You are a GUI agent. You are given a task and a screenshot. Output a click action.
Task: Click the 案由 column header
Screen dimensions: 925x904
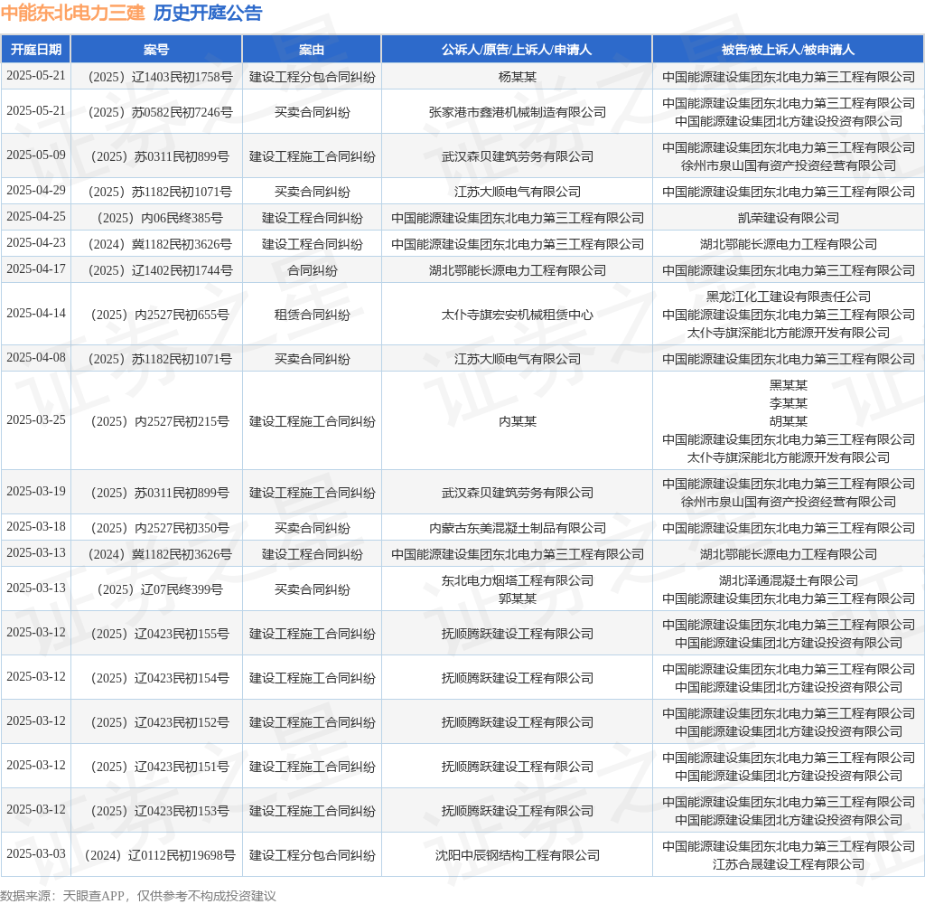point(312,50)
